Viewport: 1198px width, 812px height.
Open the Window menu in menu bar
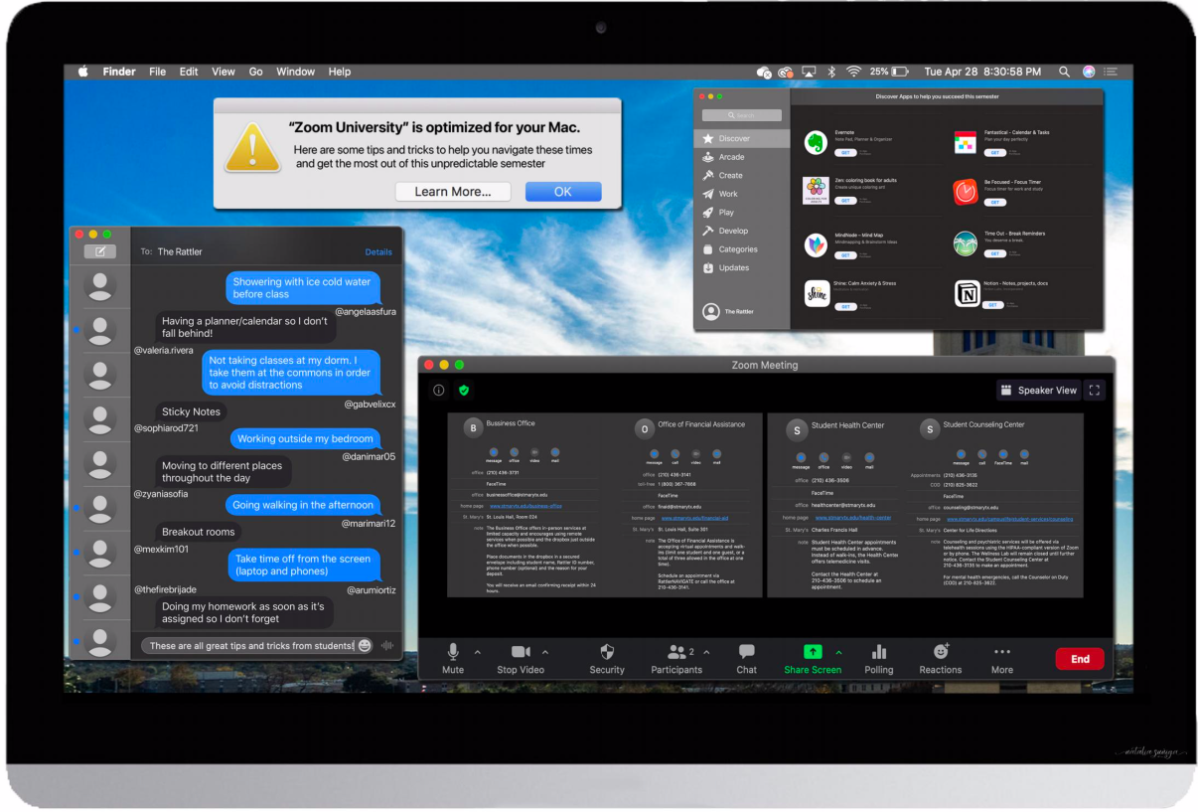295,72
